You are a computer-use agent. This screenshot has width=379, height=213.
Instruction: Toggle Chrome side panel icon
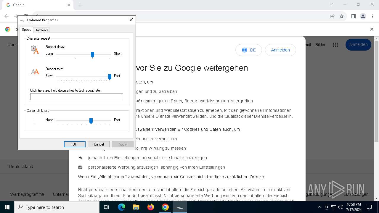(x=353, y=16)
